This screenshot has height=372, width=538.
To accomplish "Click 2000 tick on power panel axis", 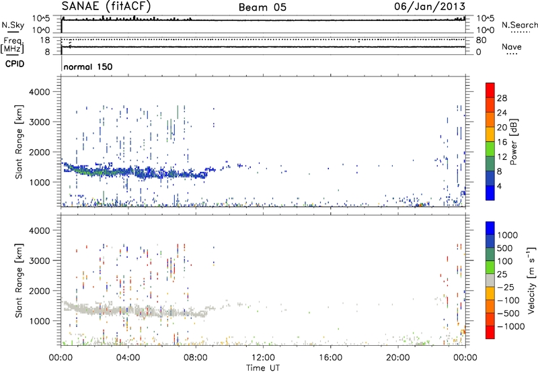I will pyautogui.click(x=40, y=152).
